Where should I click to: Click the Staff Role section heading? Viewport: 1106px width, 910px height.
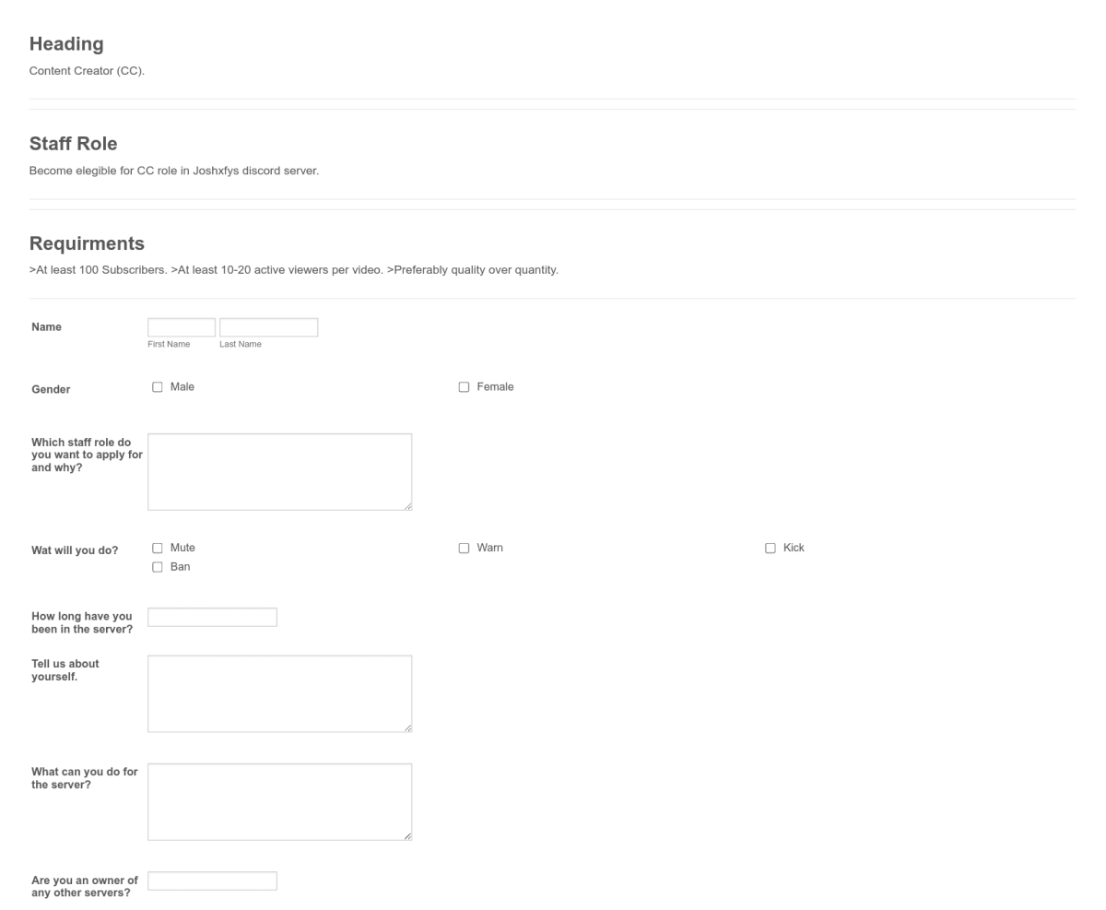pyautogui.click(x=73, y=144)
